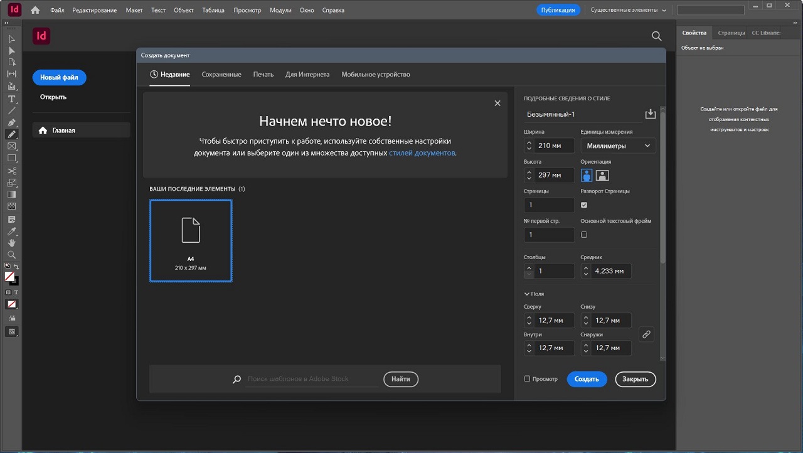Open 'Существенные элементы' workspace dropdown

(x=628, y=10)
